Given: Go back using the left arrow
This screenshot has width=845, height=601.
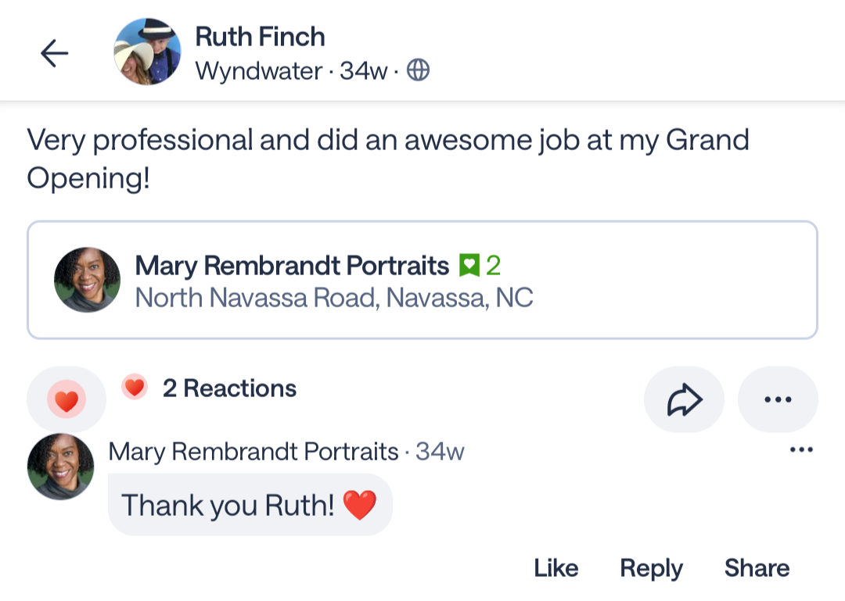Looking at the screenshot, I should point(54,53).
